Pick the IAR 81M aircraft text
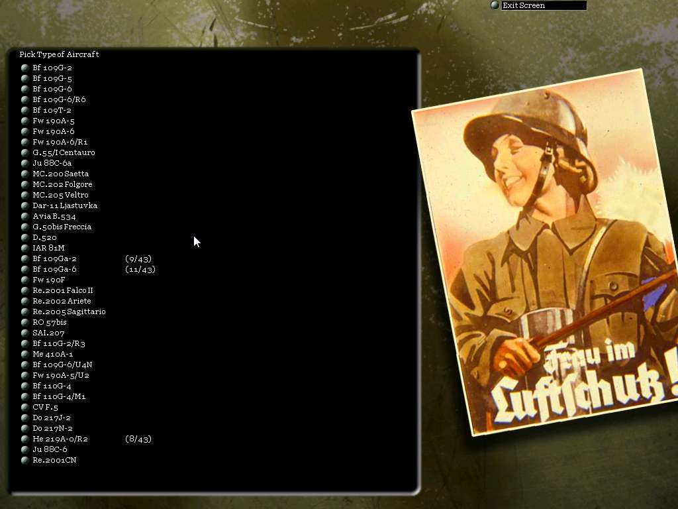The image size is (678, 509). pos(48,248)
